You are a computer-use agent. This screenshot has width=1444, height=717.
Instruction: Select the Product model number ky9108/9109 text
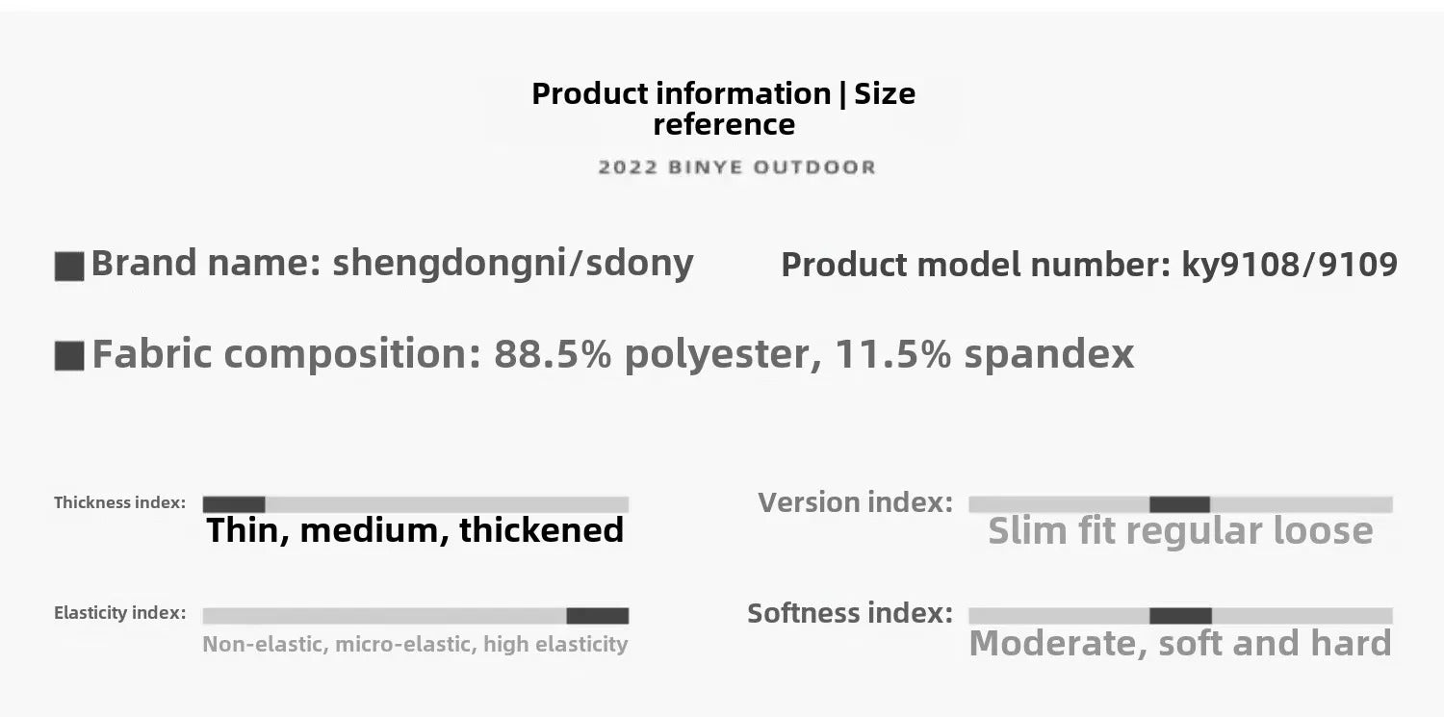1089,265
